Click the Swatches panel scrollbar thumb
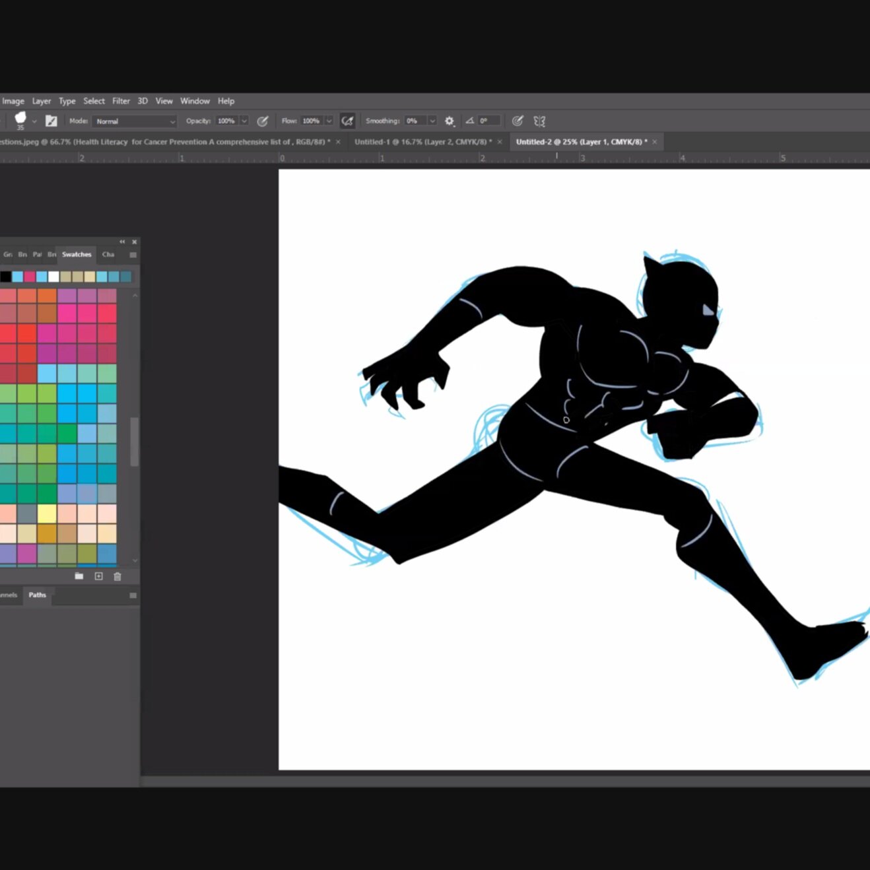 (x=135, y=442)
